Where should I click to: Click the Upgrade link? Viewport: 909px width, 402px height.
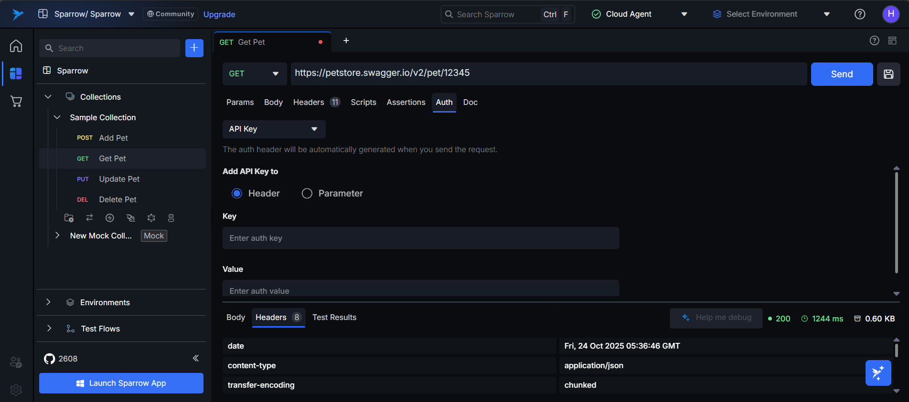(x=219, y=14)
